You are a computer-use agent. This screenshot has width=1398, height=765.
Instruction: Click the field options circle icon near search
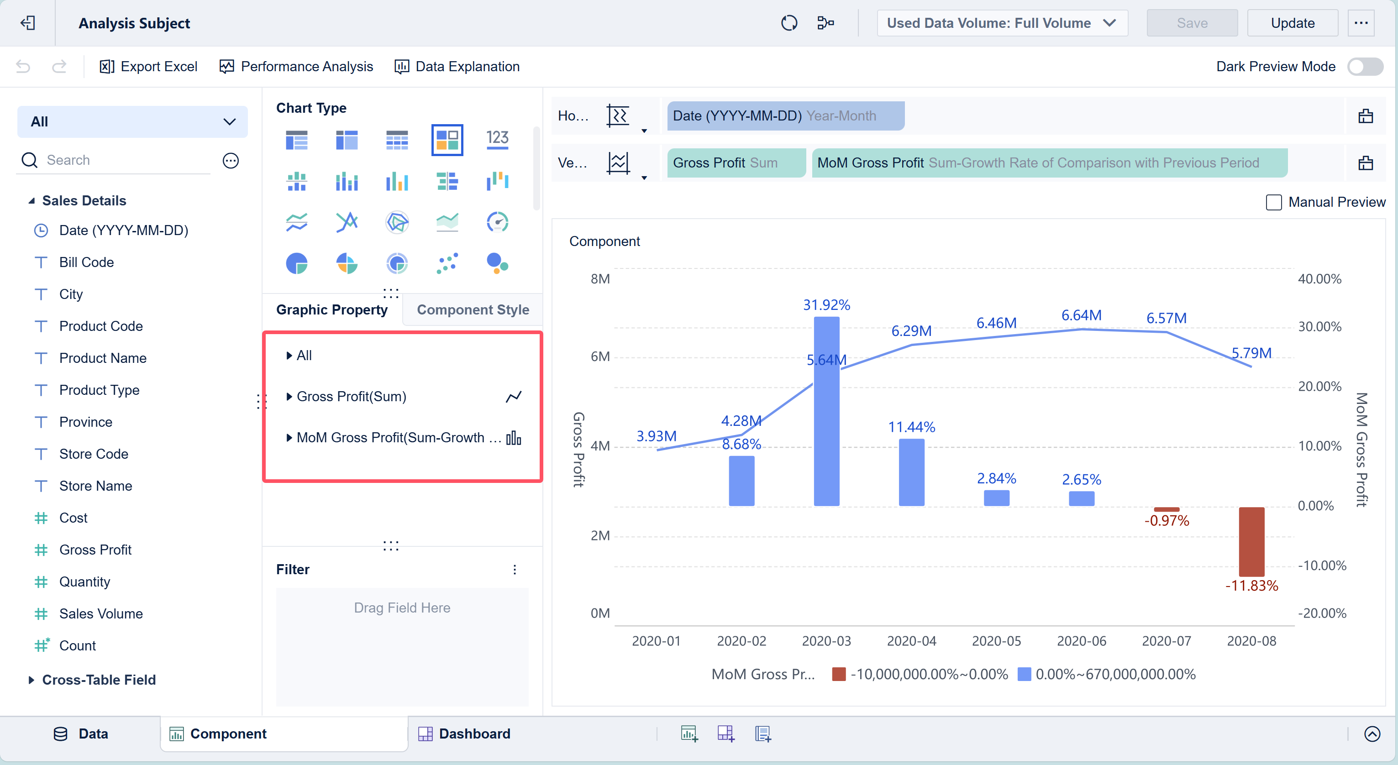click(x=231, y=161)
